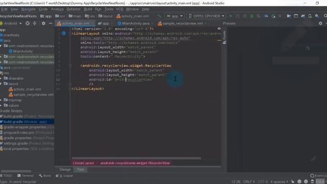
Task: Open the Refactor menu
Action: [x=74, y=9]
